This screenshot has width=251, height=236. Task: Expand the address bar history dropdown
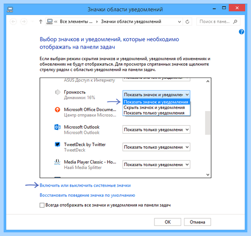pos(179,22)
